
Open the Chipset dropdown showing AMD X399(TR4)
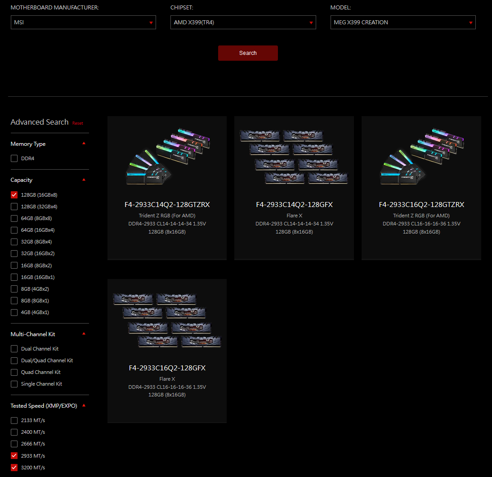pyautogui.click(x=243, y=22)
